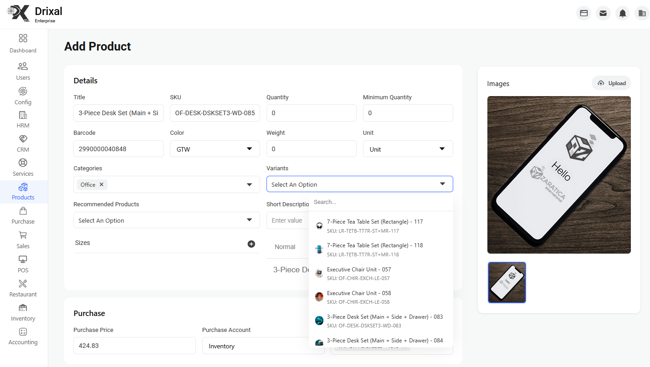This screenshot has width=650, height=367.
Task: Click the Normal tab label
Action: pos(285,247)
